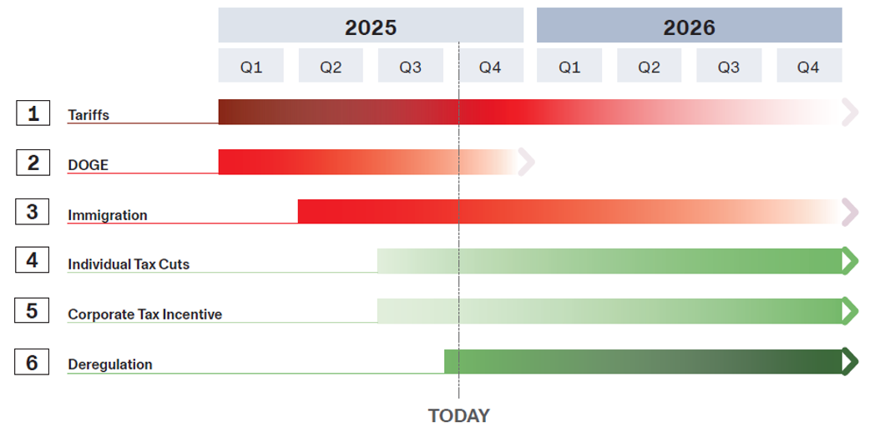Screen dimensions: 895x432
Task: Click the arrowhead on Corporate Tax Incentive bar
Action: 850,311
